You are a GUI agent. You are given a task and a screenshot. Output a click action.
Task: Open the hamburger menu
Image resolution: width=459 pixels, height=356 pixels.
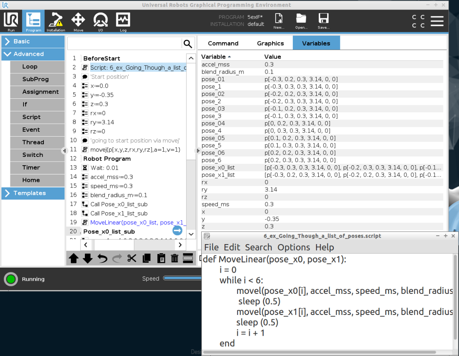[437, 21]
